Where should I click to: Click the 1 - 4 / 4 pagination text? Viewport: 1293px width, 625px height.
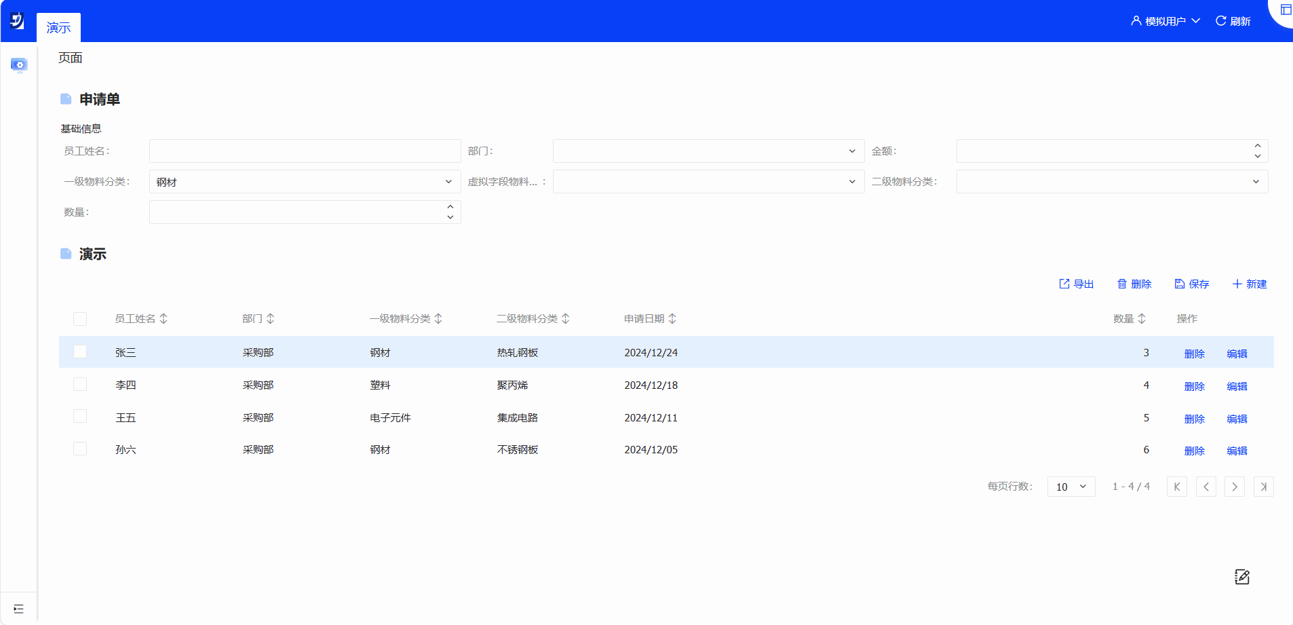(1131, 487)
